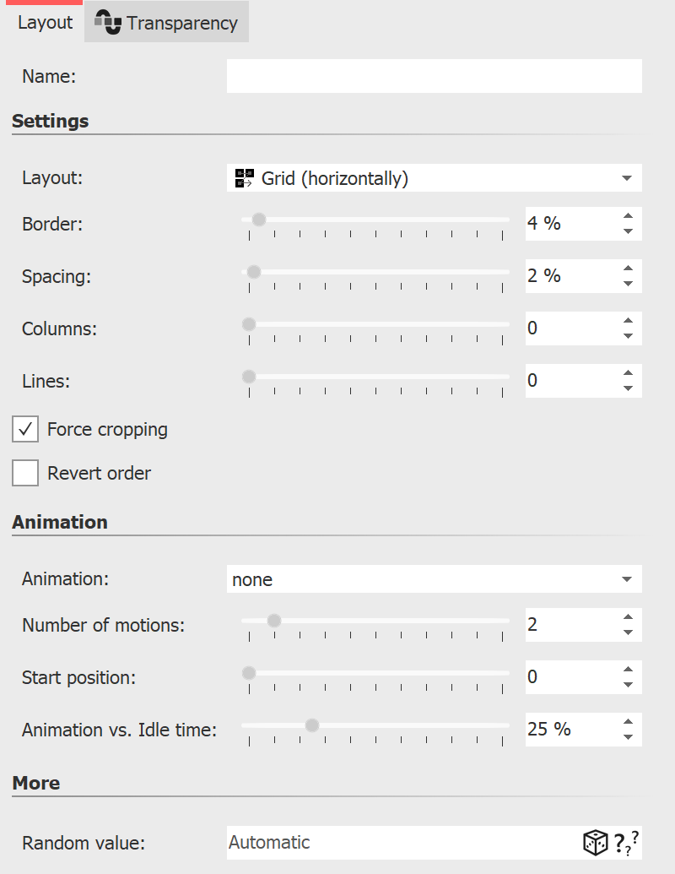Click inside the Name input field
This screenshot has width=675, height=874.
(434, 76)
